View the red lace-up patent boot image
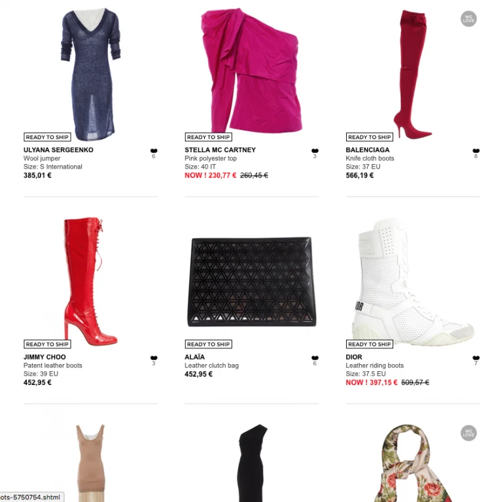Viewport: 490px width, 502px height. point(91,282)
